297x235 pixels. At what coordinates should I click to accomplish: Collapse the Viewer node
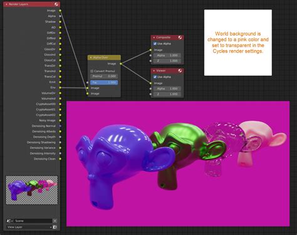pos(154,71)
